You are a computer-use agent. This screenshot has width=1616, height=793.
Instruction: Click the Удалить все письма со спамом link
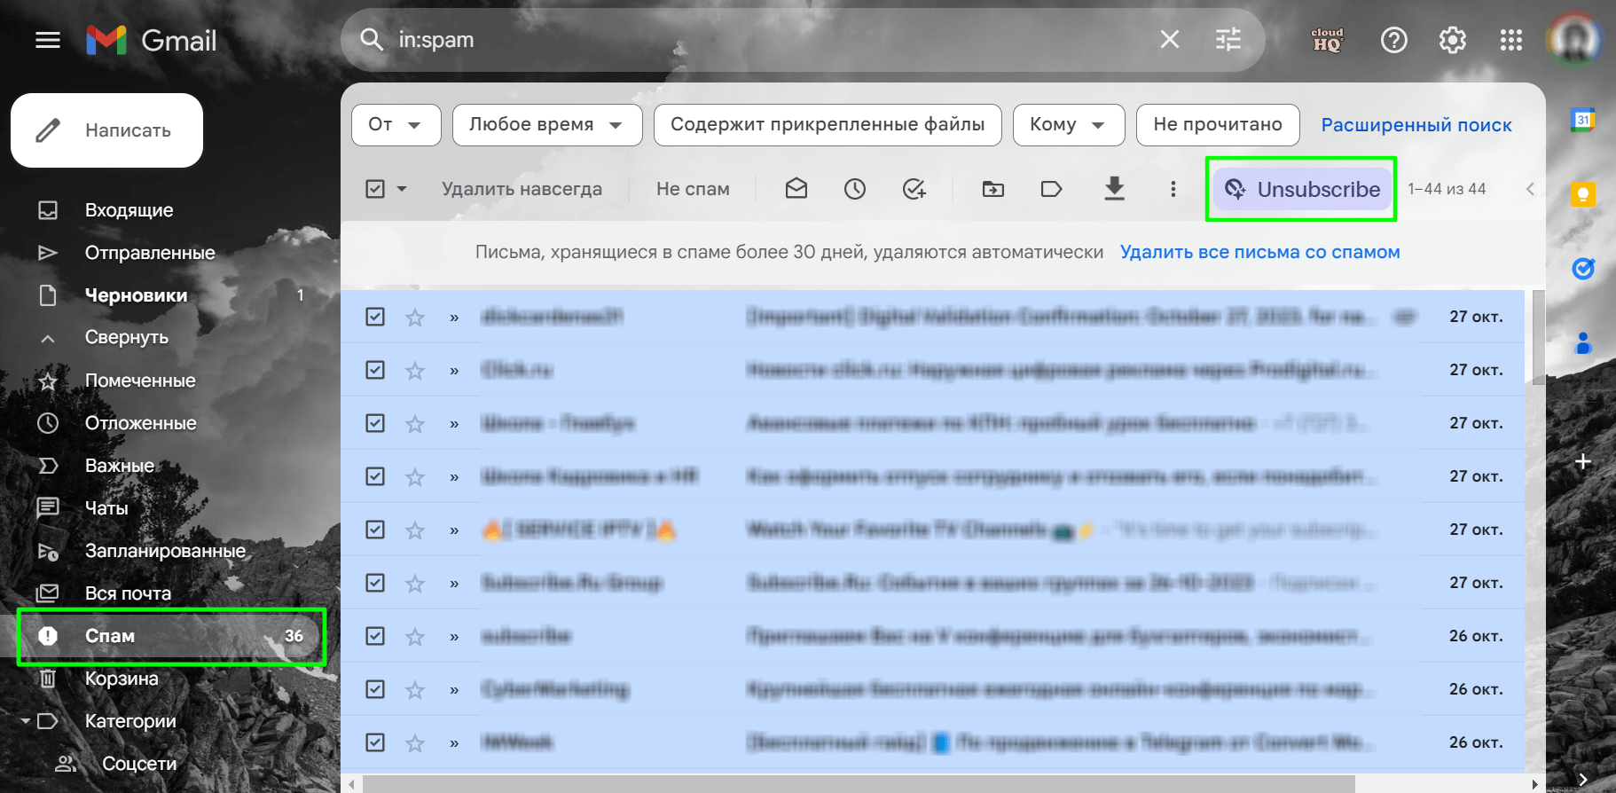pyautogui.click(x=1259, y=252)
